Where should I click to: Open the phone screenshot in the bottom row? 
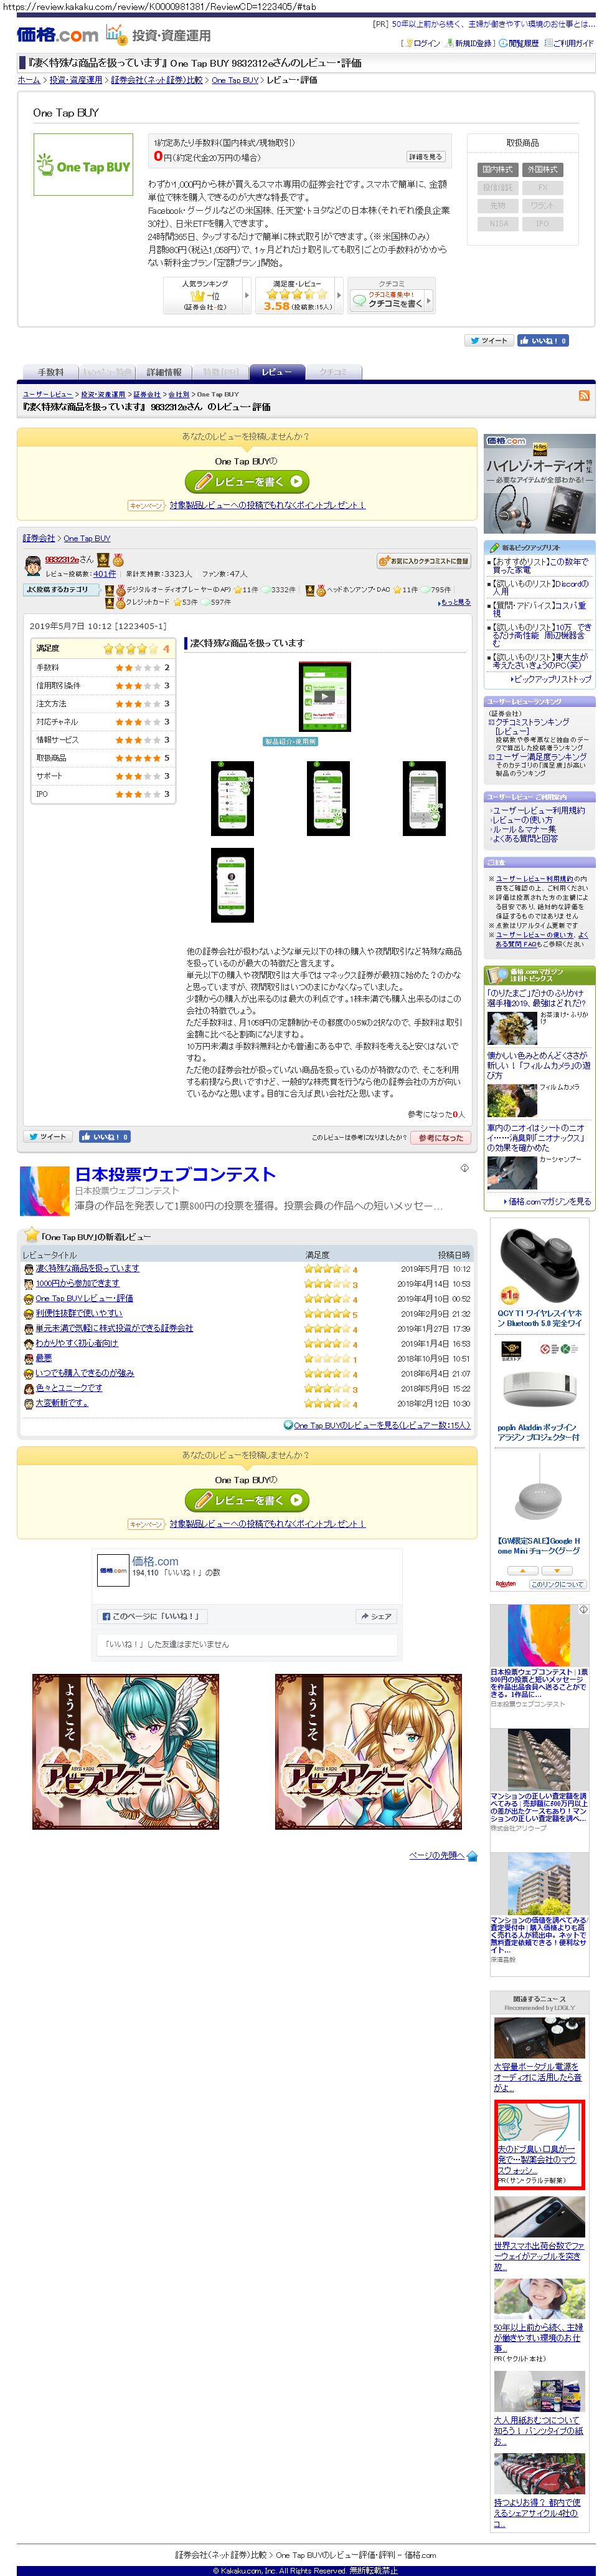[233, 885]
